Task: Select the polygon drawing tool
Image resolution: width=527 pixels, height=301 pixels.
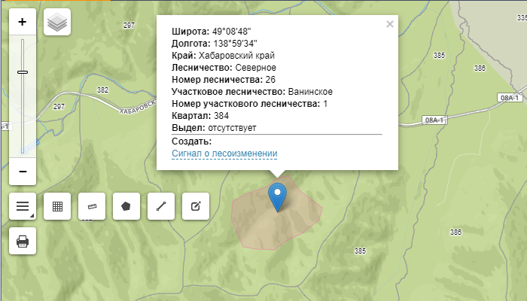Action: coord(126,206)
